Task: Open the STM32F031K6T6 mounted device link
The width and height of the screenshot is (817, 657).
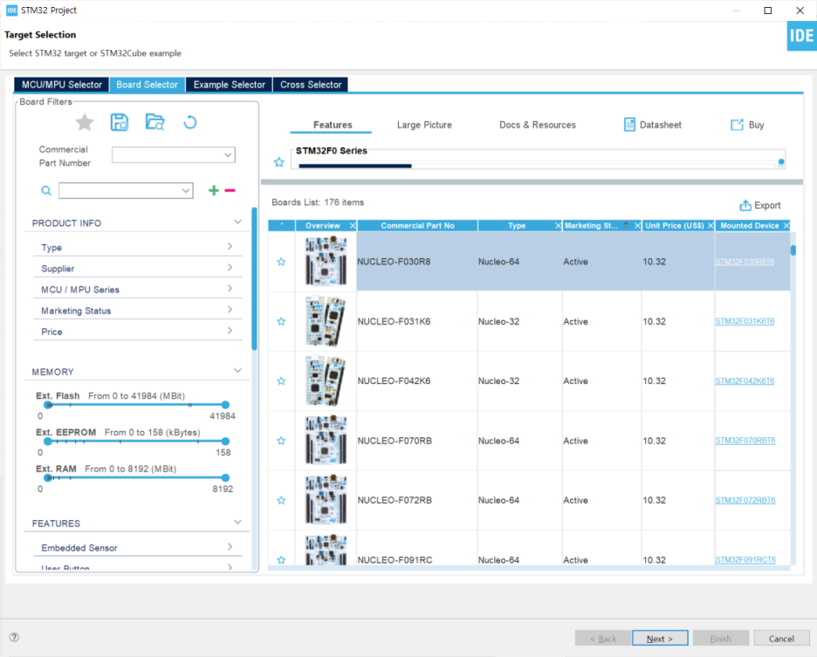Action: 745,321
